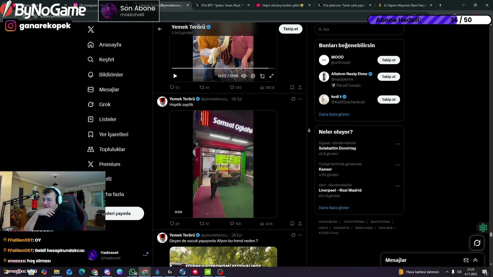Reply to the post with 29 comments

point(174,224)
